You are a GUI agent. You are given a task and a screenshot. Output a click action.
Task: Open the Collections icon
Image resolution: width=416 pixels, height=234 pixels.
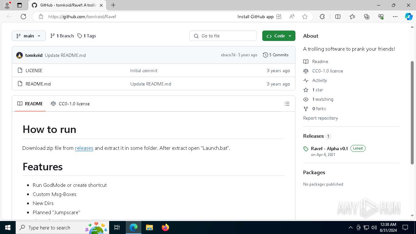point(367,17)
